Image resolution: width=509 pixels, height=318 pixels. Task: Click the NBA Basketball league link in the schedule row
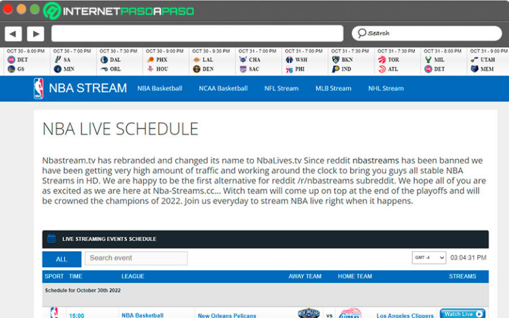pos(142,315)
